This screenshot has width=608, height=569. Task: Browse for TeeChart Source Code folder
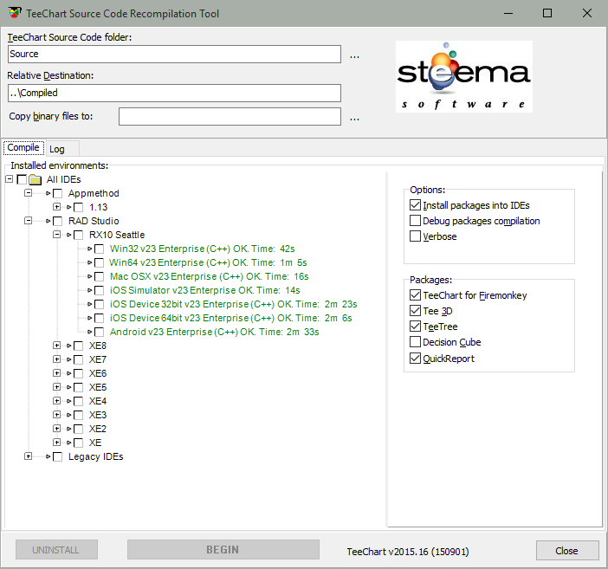pyautogui.click(x=354, y=56)
